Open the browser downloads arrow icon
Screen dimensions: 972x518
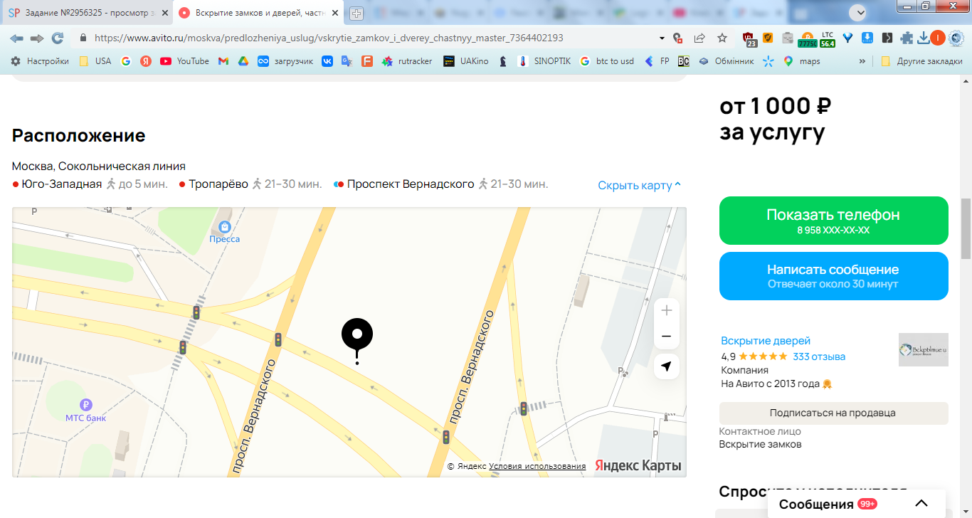tap(923, 38)
